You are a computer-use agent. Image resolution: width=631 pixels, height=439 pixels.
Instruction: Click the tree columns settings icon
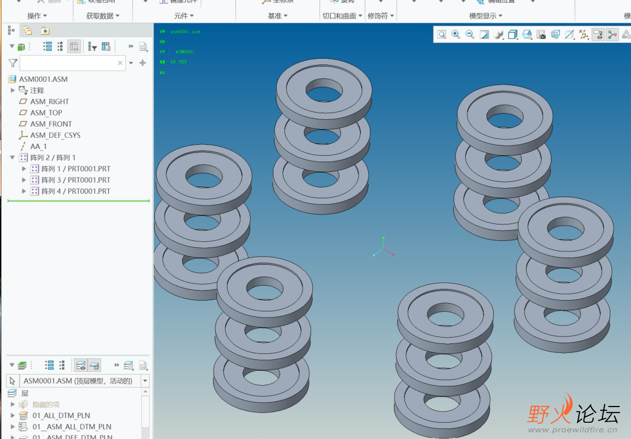point(106,46)
